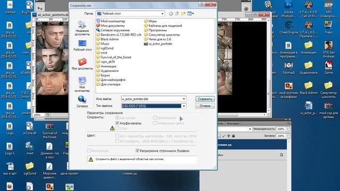This screenshot has width=340, height=191.
Task: Open the S.T.A.L.K.E.R. Call of Pripyat shortcut
Action: click(308, 10)
